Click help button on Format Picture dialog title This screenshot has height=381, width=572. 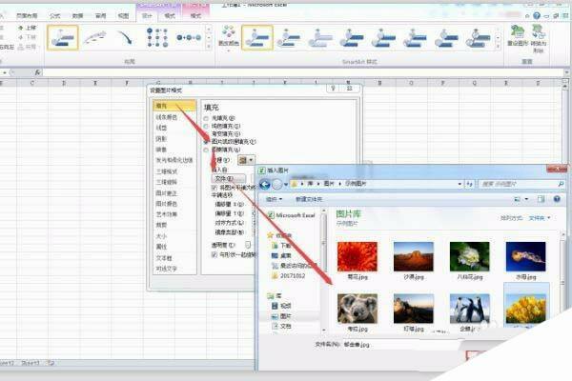click(333, 89)
